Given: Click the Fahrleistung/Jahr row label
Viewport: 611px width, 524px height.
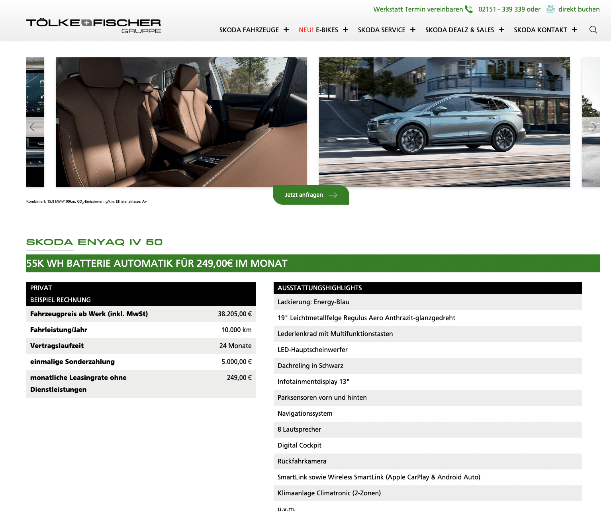Looking at the screenshot, I should pyautogui.click(x=59, y=330).
